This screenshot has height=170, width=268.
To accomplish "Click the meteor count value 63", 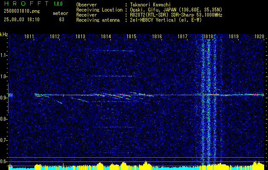I will point(62,20).
